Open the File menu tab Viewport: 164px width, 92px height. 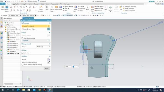3,4
